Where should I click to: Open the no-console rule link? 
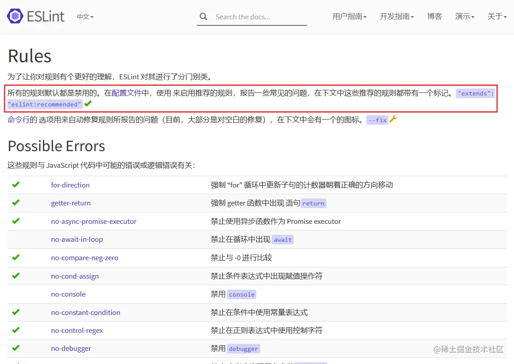68,294
